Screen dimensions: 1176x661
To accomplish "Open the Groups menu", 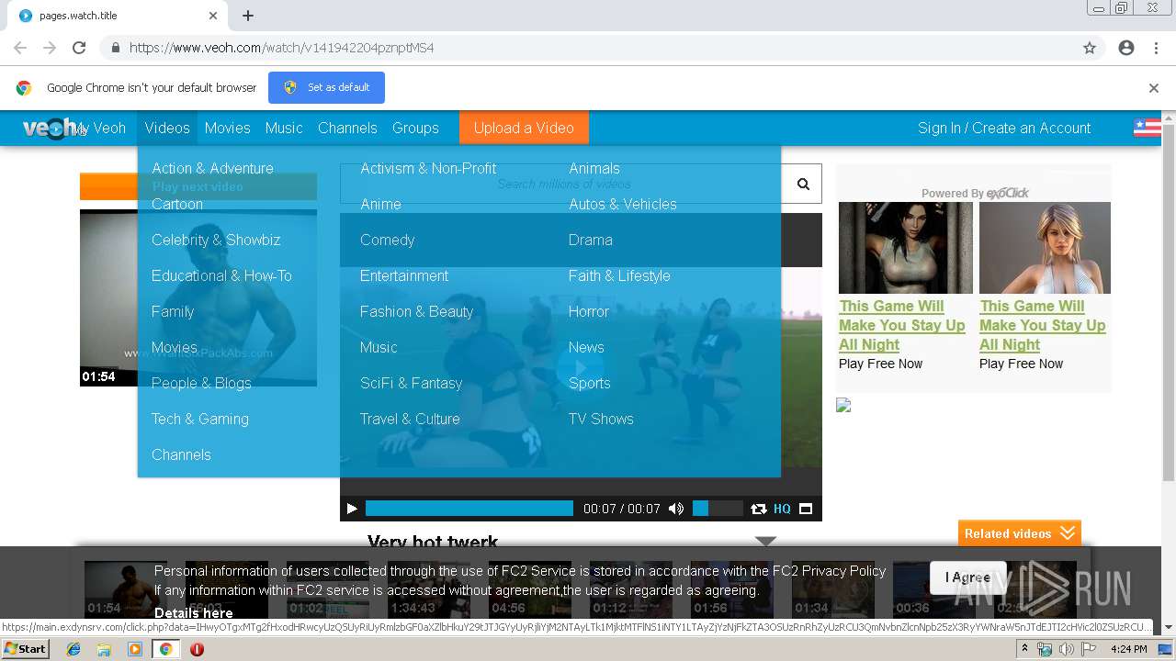I will click(415, 128).
